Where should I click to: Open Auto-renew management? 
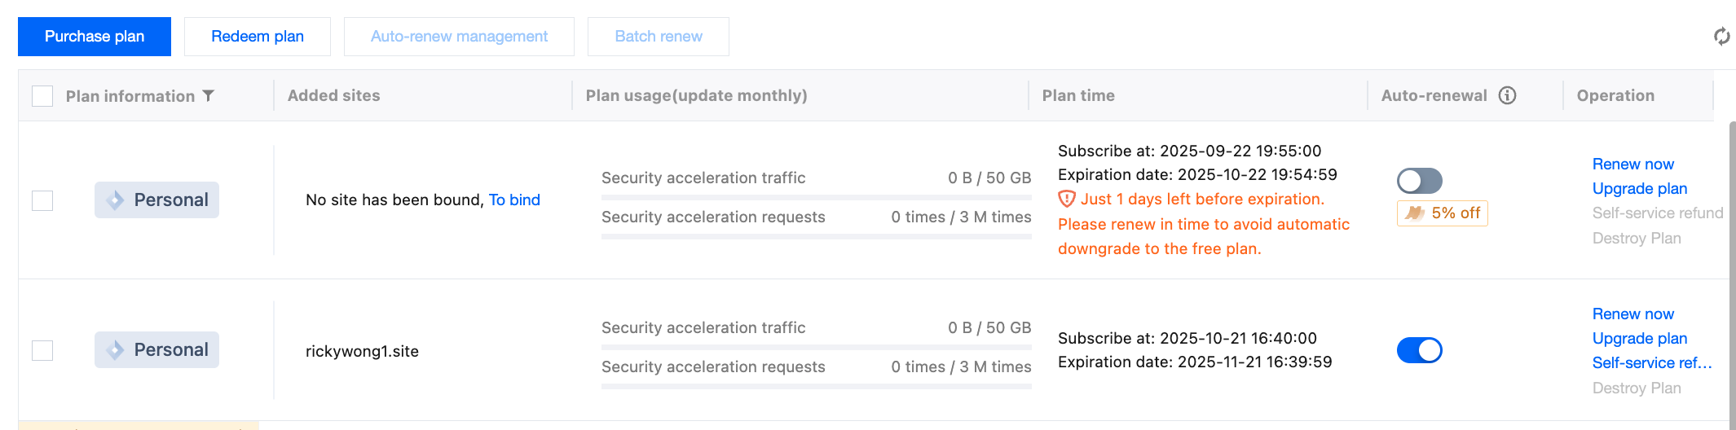coord(459,37)
